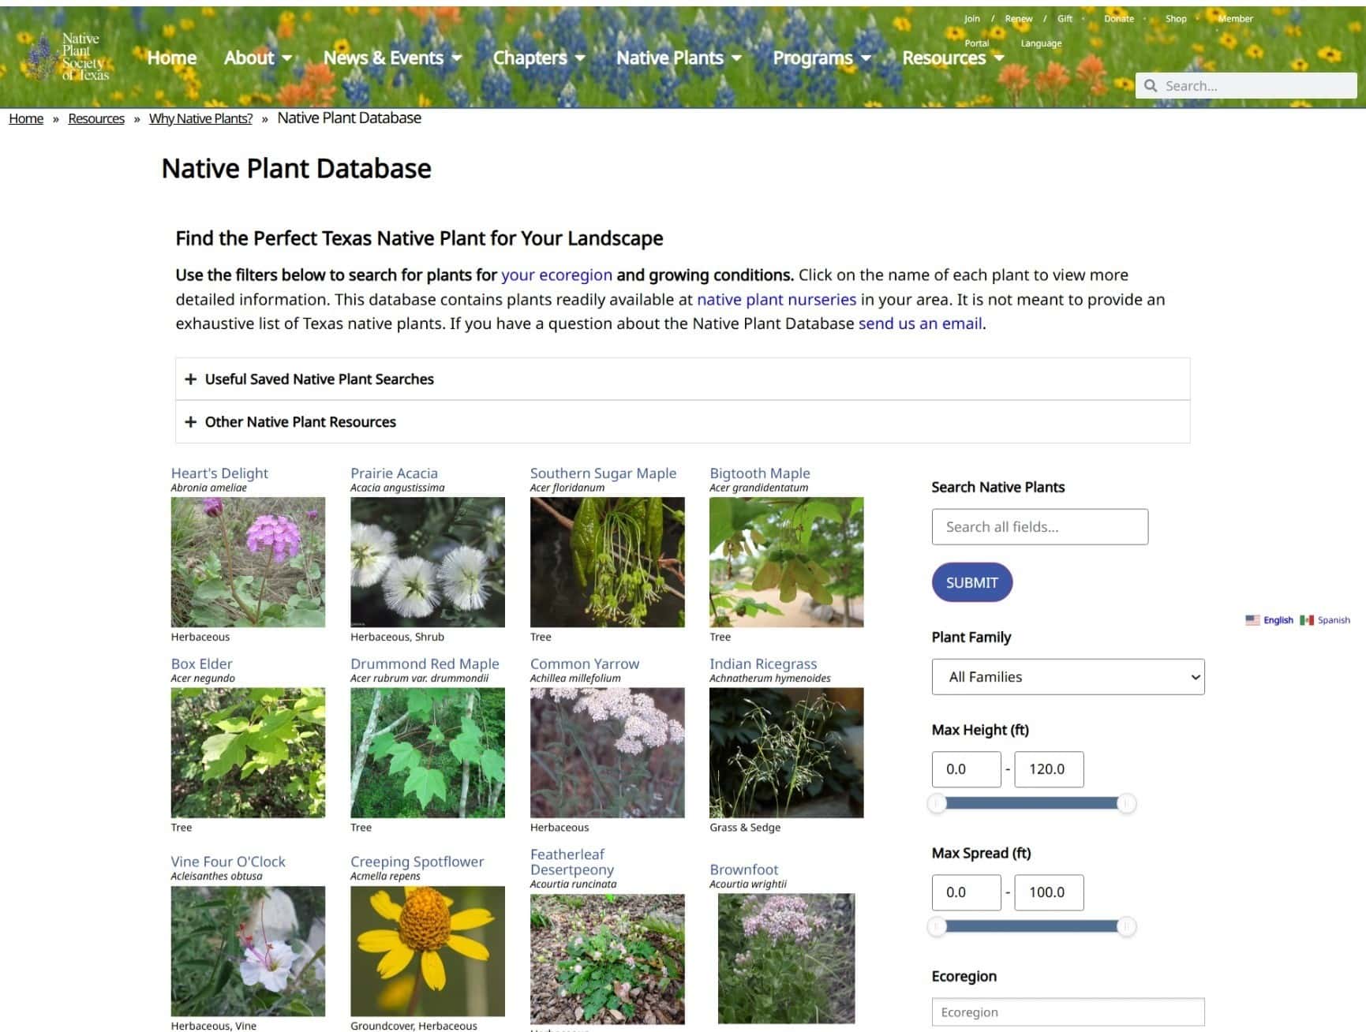Follow the 'native plant nurseries' link
The image size is (1366, 1032).
click(777, 299)
